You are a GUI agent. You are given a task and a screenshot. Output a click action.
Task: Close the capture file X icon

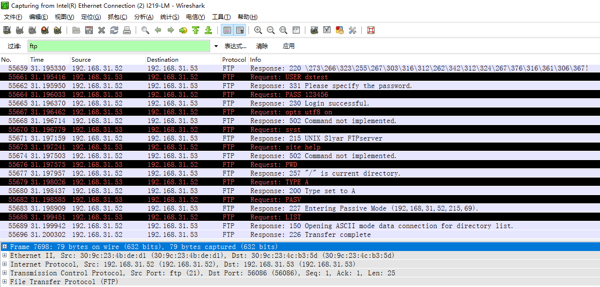point(102,30)
